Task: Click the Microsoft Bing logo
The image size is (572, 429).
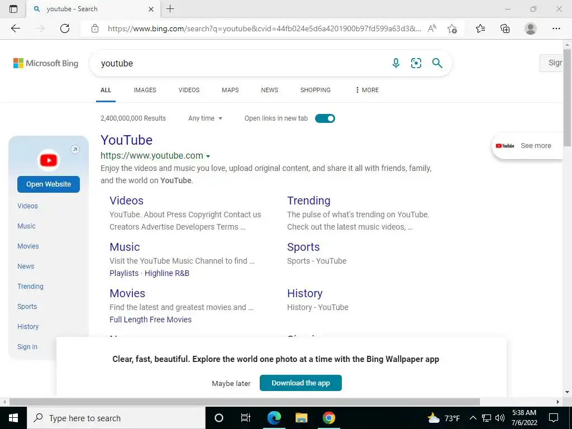Action: (x=46, y=63)
